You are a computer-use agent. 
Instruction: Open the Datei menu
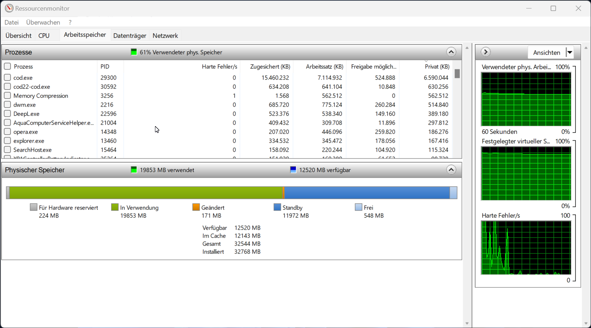pos(12,22)
